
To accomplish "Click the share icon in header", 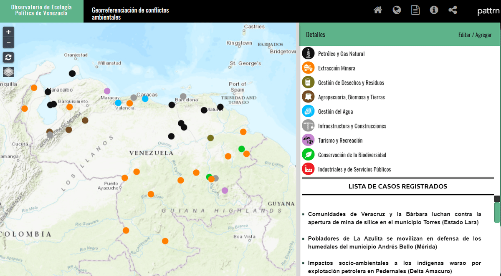I will 453,10.
